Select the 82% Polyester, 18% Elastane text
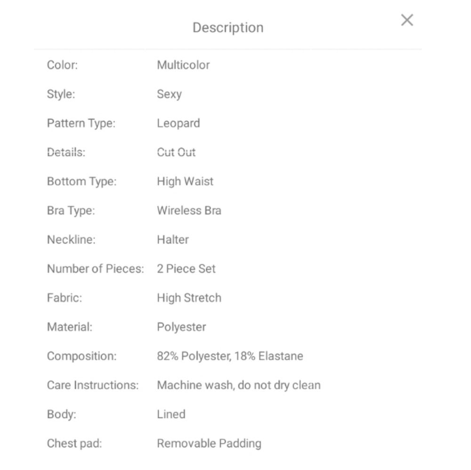471x470 pixels. [230, 356]
